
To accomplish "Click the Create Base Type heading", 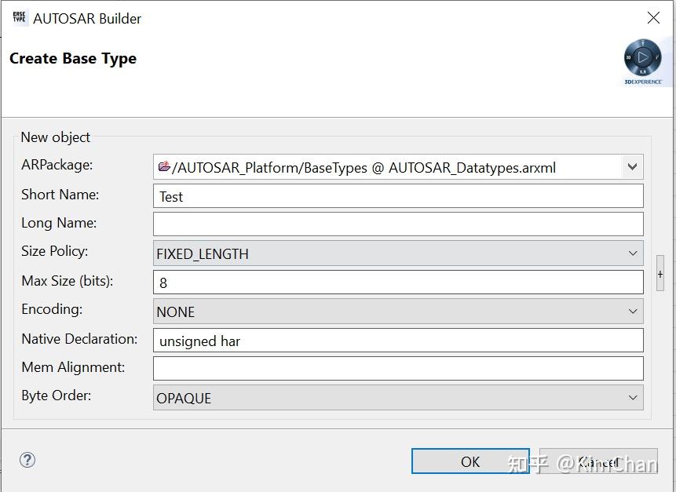I will tap(73, 59).
